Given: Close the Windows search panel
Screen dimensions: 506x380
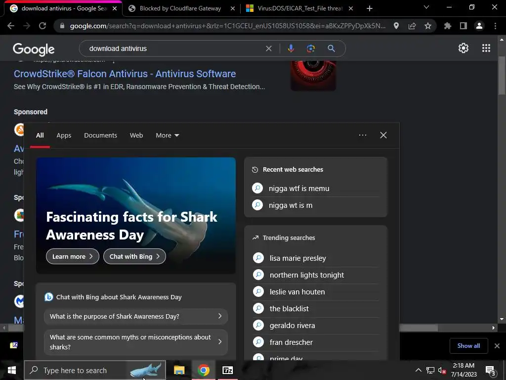Looking at the screenshot, I should coord(383,135).
